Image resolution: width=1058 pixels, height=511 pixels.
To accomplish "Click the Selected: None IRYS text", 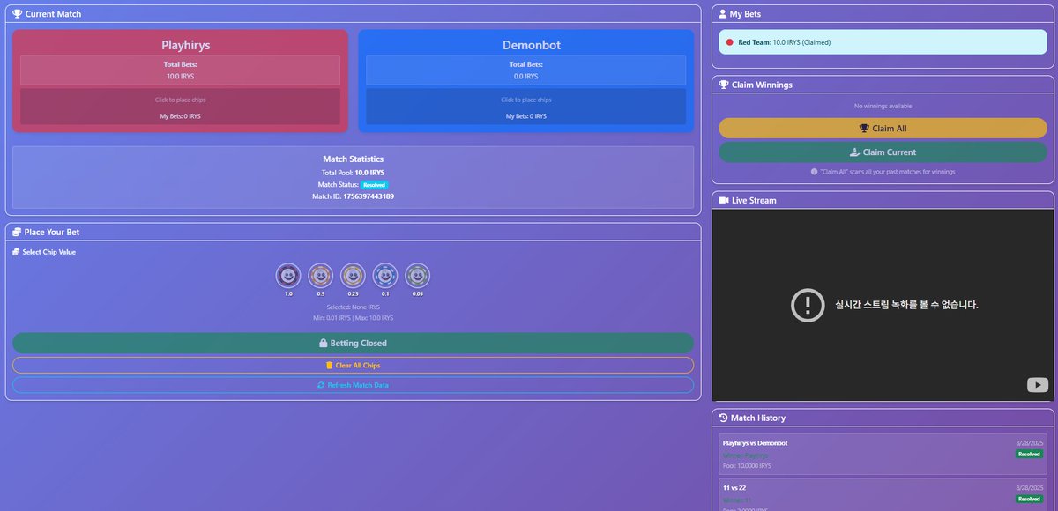I will tap(353, 307).
